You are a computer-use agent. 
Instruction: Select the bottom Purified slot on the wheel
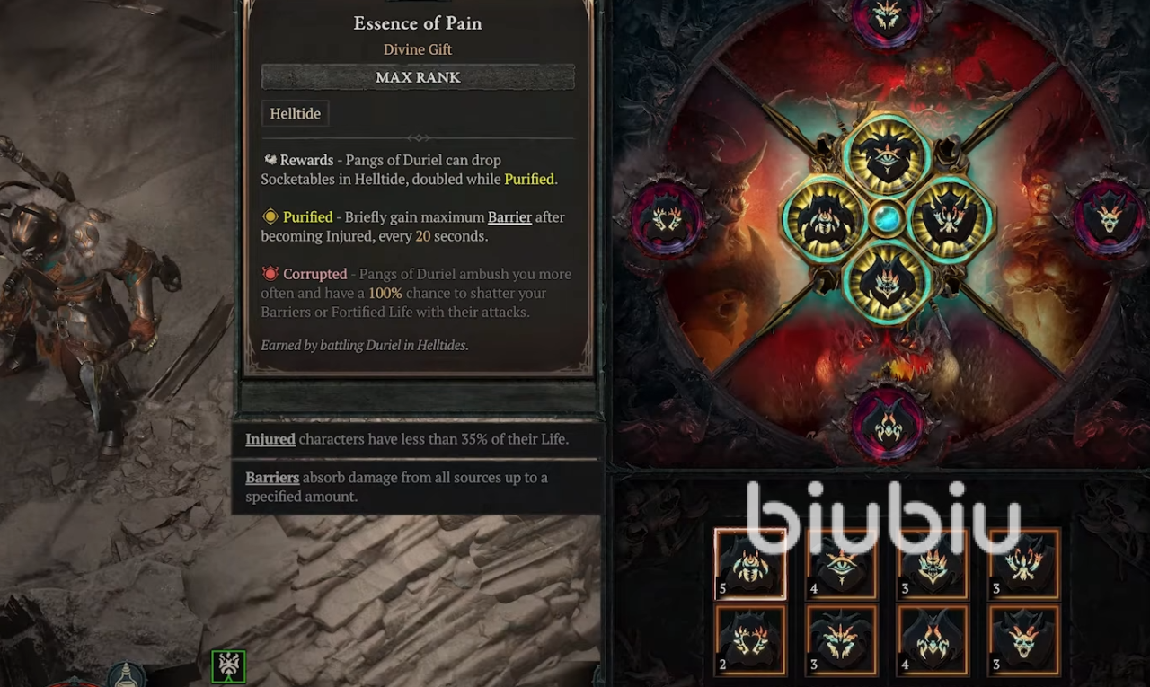click(x=887, y=282)
